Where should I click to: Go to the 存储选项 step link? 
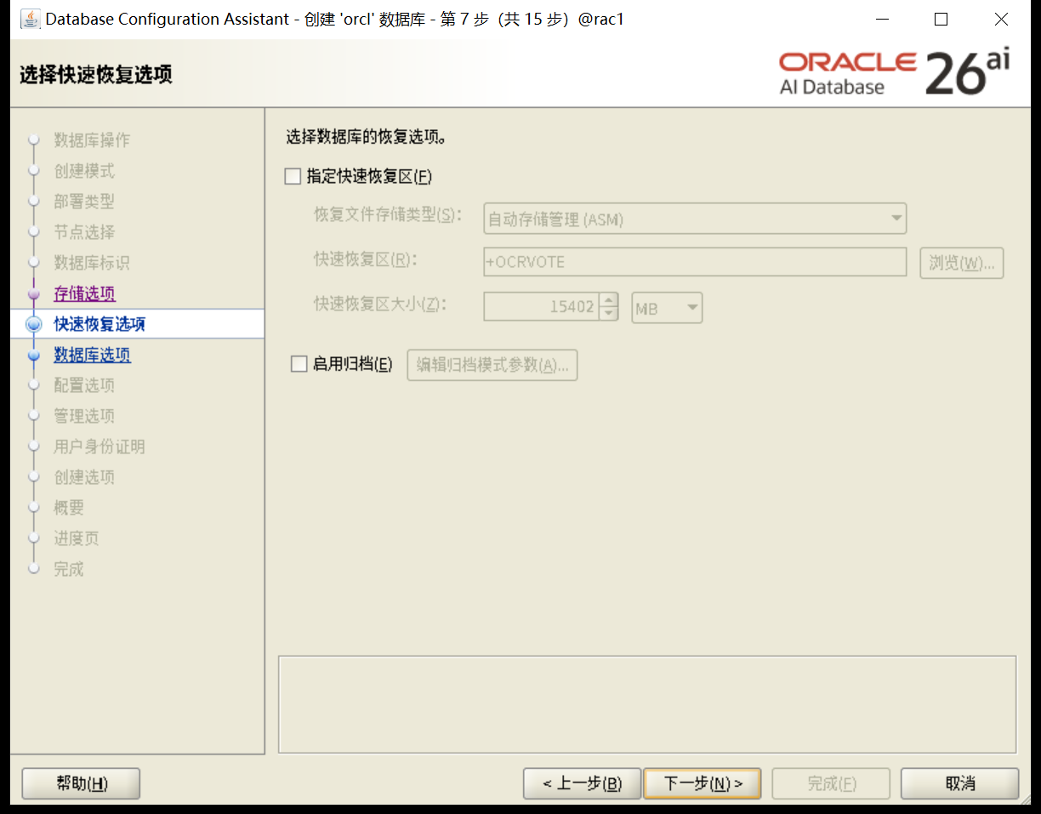point(84,293)
